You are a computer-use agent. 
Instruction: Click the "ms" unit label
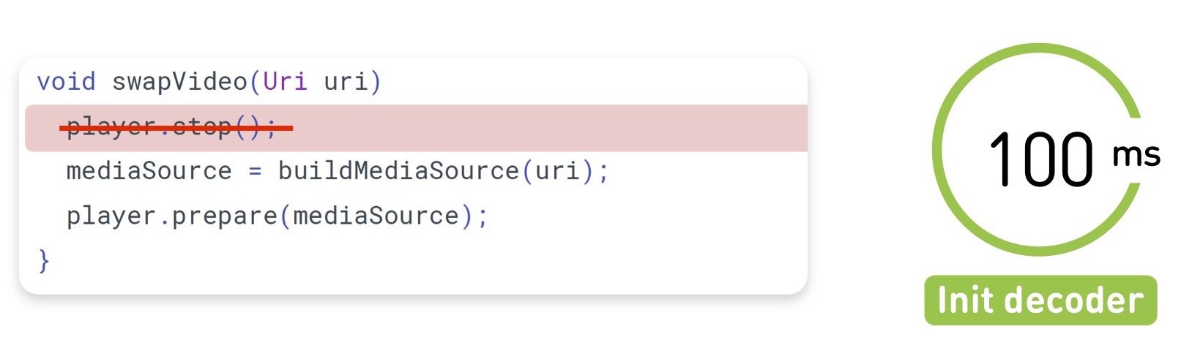[1136, 155]
